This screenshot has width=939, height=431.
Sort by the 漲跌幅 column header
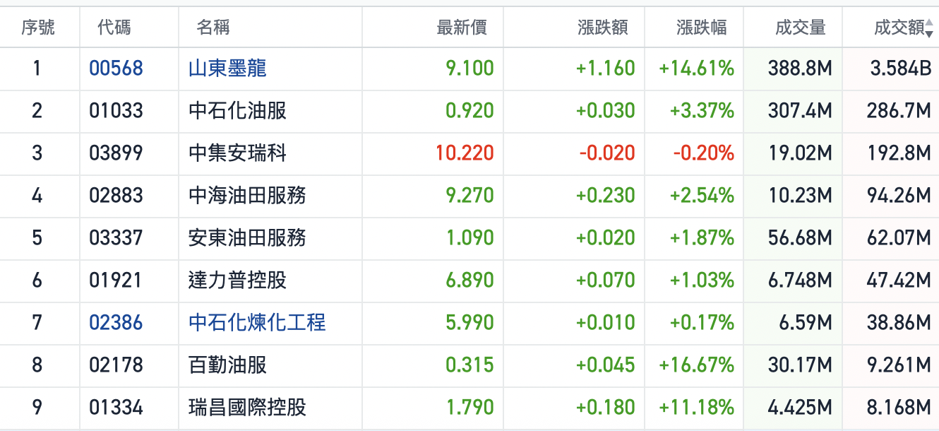pyautogui.click(x=701, y=28)
